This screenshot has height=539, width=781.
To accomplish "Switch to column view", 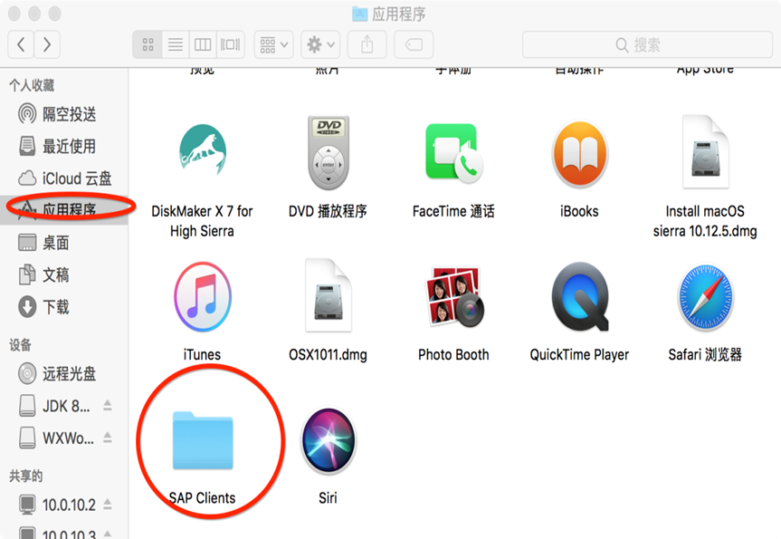I will click(203, 45).
